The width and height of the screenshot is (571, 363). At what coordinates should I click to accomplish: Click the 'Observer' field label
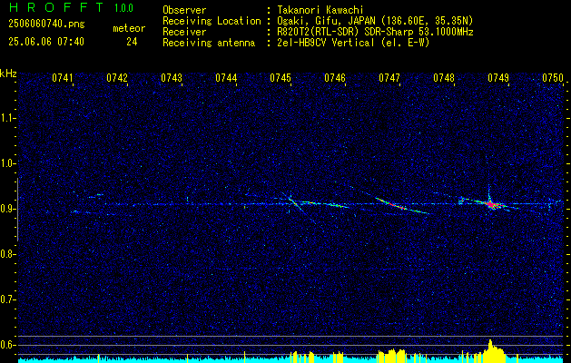click(184, 10)
